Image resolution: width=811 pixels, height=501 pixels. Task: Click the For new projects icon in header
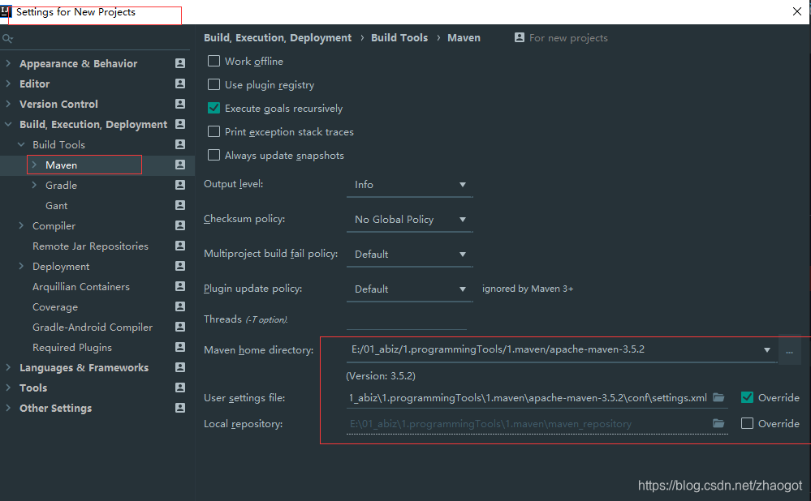[520, 37]
